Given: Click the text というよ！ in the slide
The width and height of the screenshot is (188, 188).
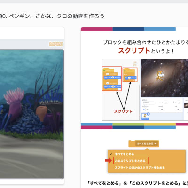Looking at the screenshot, I should pos(162,51).
